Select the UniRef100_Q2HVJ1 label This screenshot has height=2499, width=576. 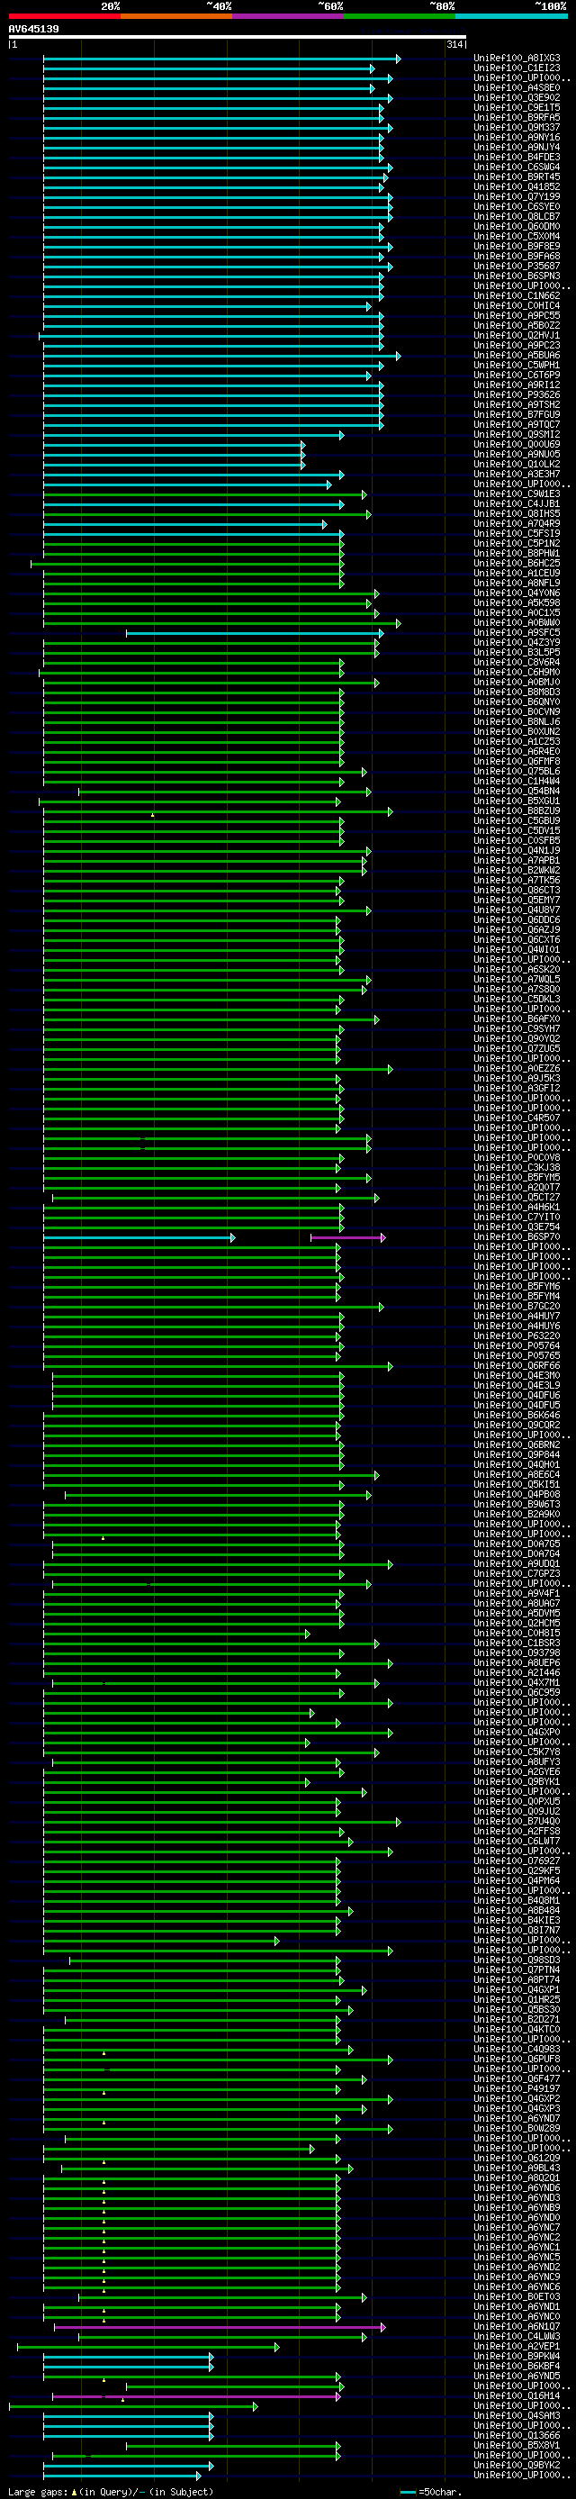517,336
